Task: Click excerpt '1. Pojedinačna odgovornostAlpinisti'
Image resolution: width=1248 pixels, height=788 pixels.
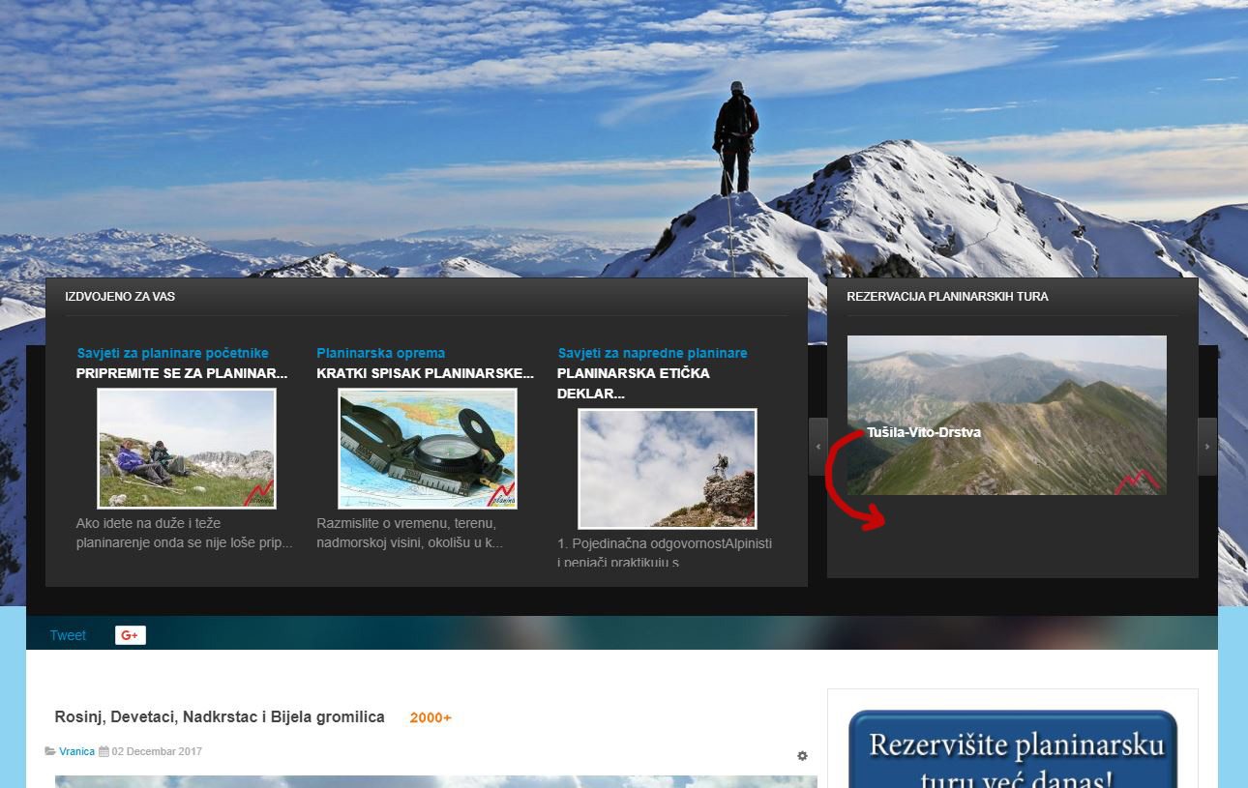Action: click(666, 552)
